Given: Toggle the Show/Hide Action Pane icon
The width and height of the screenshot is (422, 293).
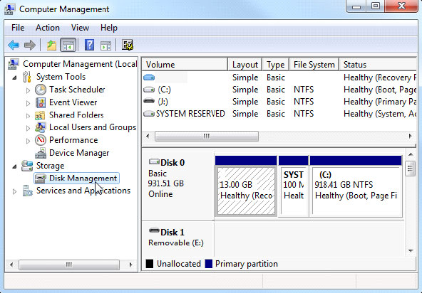Looking at the screenshot, I should coord(105,45).
